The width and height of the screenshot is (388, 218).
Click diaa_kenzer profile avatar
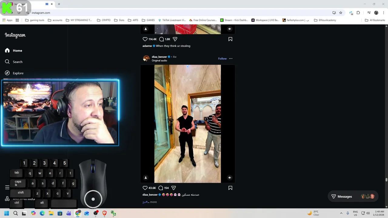pos(146,58)
